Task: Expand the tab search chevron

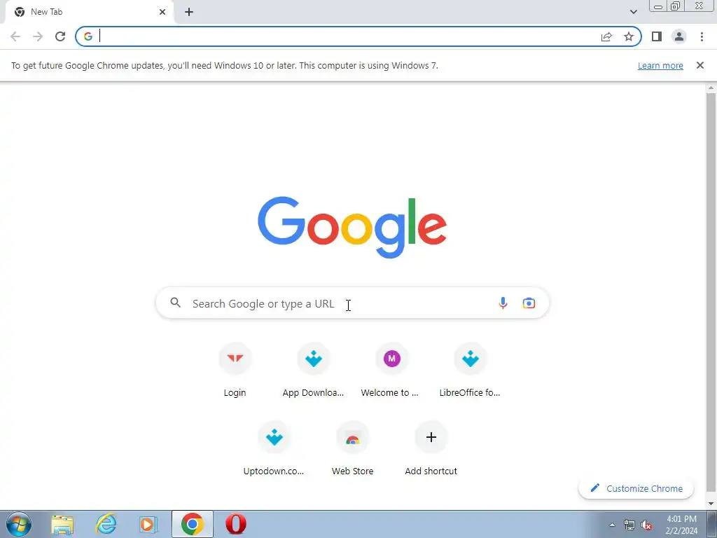Action: 633,12
